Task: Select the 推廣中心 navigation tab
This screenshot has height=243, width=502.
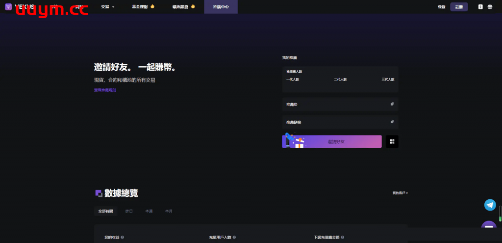Action: pyautogui.click(x=221, y=7)
